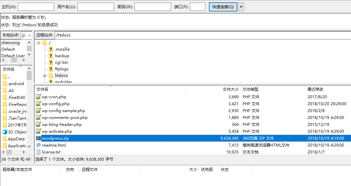Click the .mozilla folder unknown-status icon
Screen dimensions: 351x186
click(x=51, y=49)
